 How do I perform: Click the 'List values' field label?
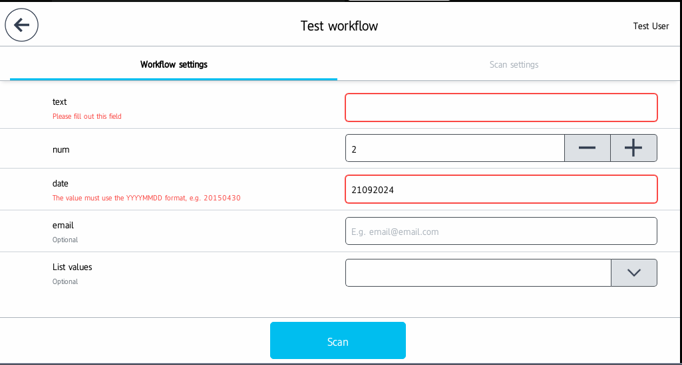coord(72,267)
